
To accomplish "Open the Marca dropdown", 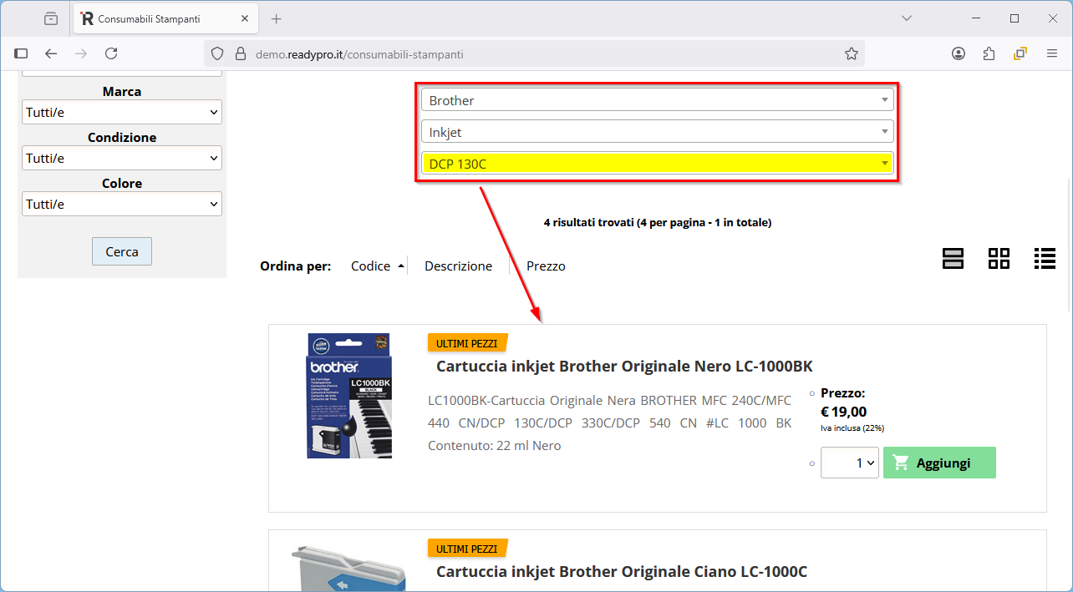I will point(122,112).
